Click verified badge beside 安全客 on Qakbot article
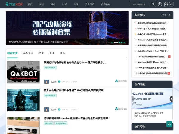 click(59, 82)
